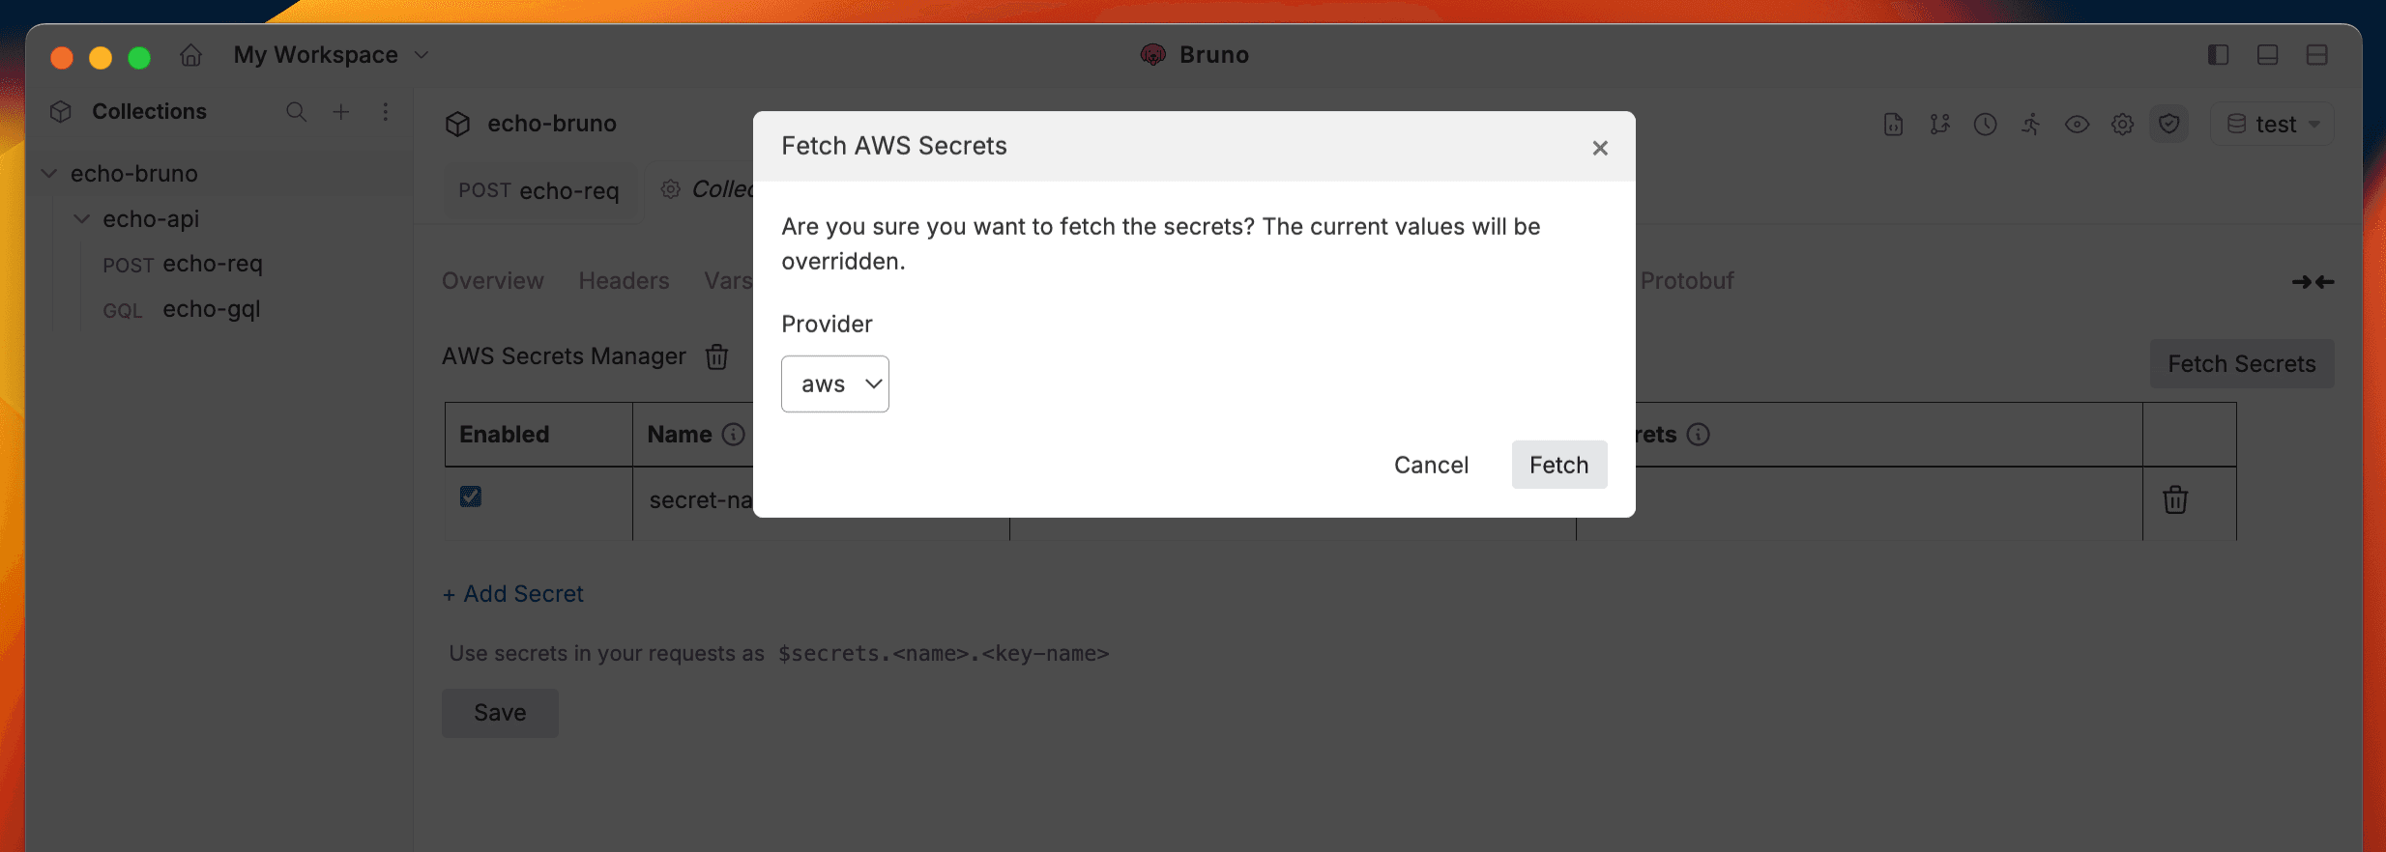Click the eye preview icon
The width and height of the screenshot is (2386, 852).
click(x=2077, y=124)
